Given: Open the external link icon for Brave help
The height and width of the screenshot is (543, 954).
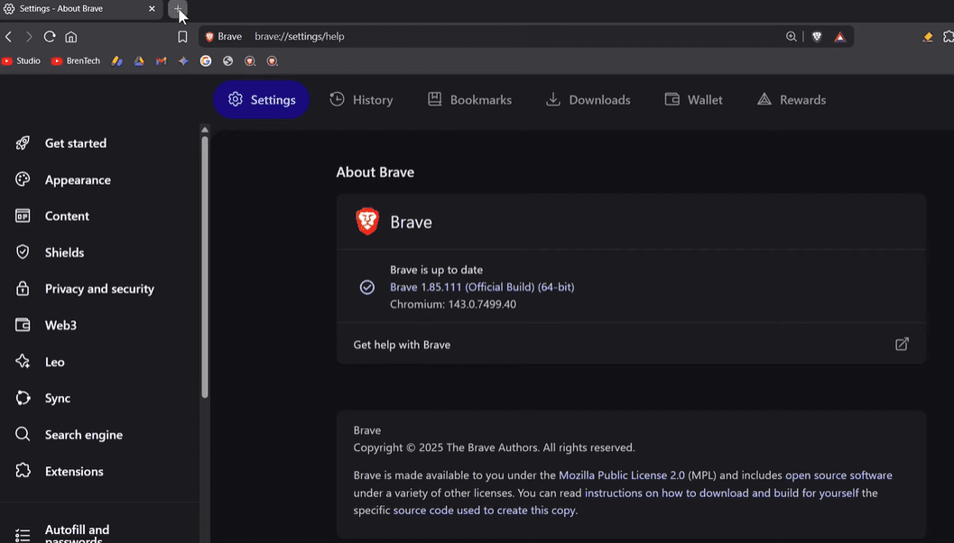Looking at the screenshot, I should (x=902, y=345).
